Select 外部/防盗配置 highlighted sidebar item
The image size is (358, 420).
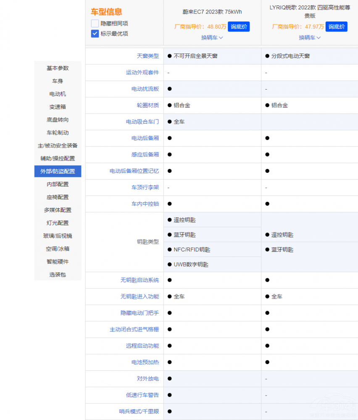[x=58, y=172]
